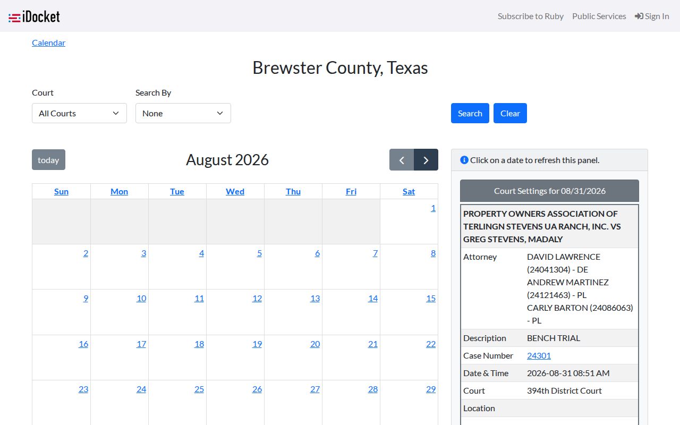Click the blue info icon in panel
This screenshot has width=680, height=425.
coord(464,160)
